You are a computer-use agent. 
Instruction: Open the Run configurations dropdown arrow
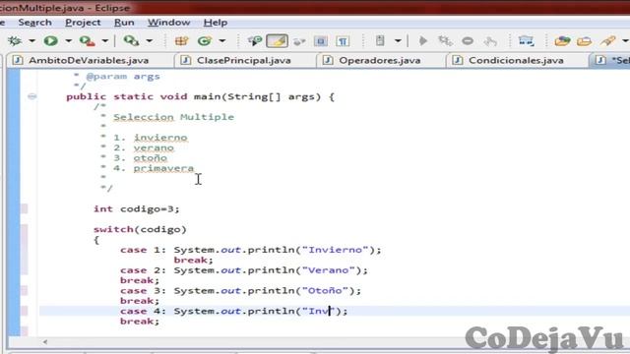pos(68,41)
